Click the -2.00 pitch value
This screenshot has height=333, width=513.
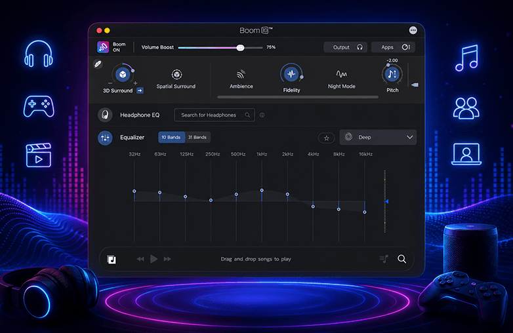392,60
